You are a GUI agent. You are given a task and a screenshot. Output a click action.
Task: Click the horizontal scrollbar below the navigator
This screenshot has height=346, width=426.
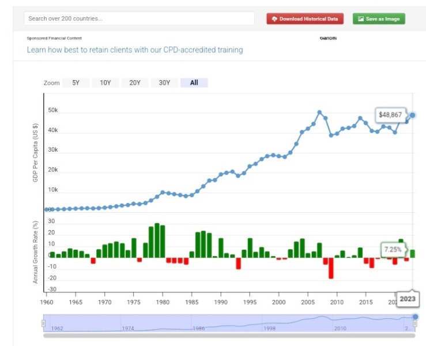(x=229, y=336)
